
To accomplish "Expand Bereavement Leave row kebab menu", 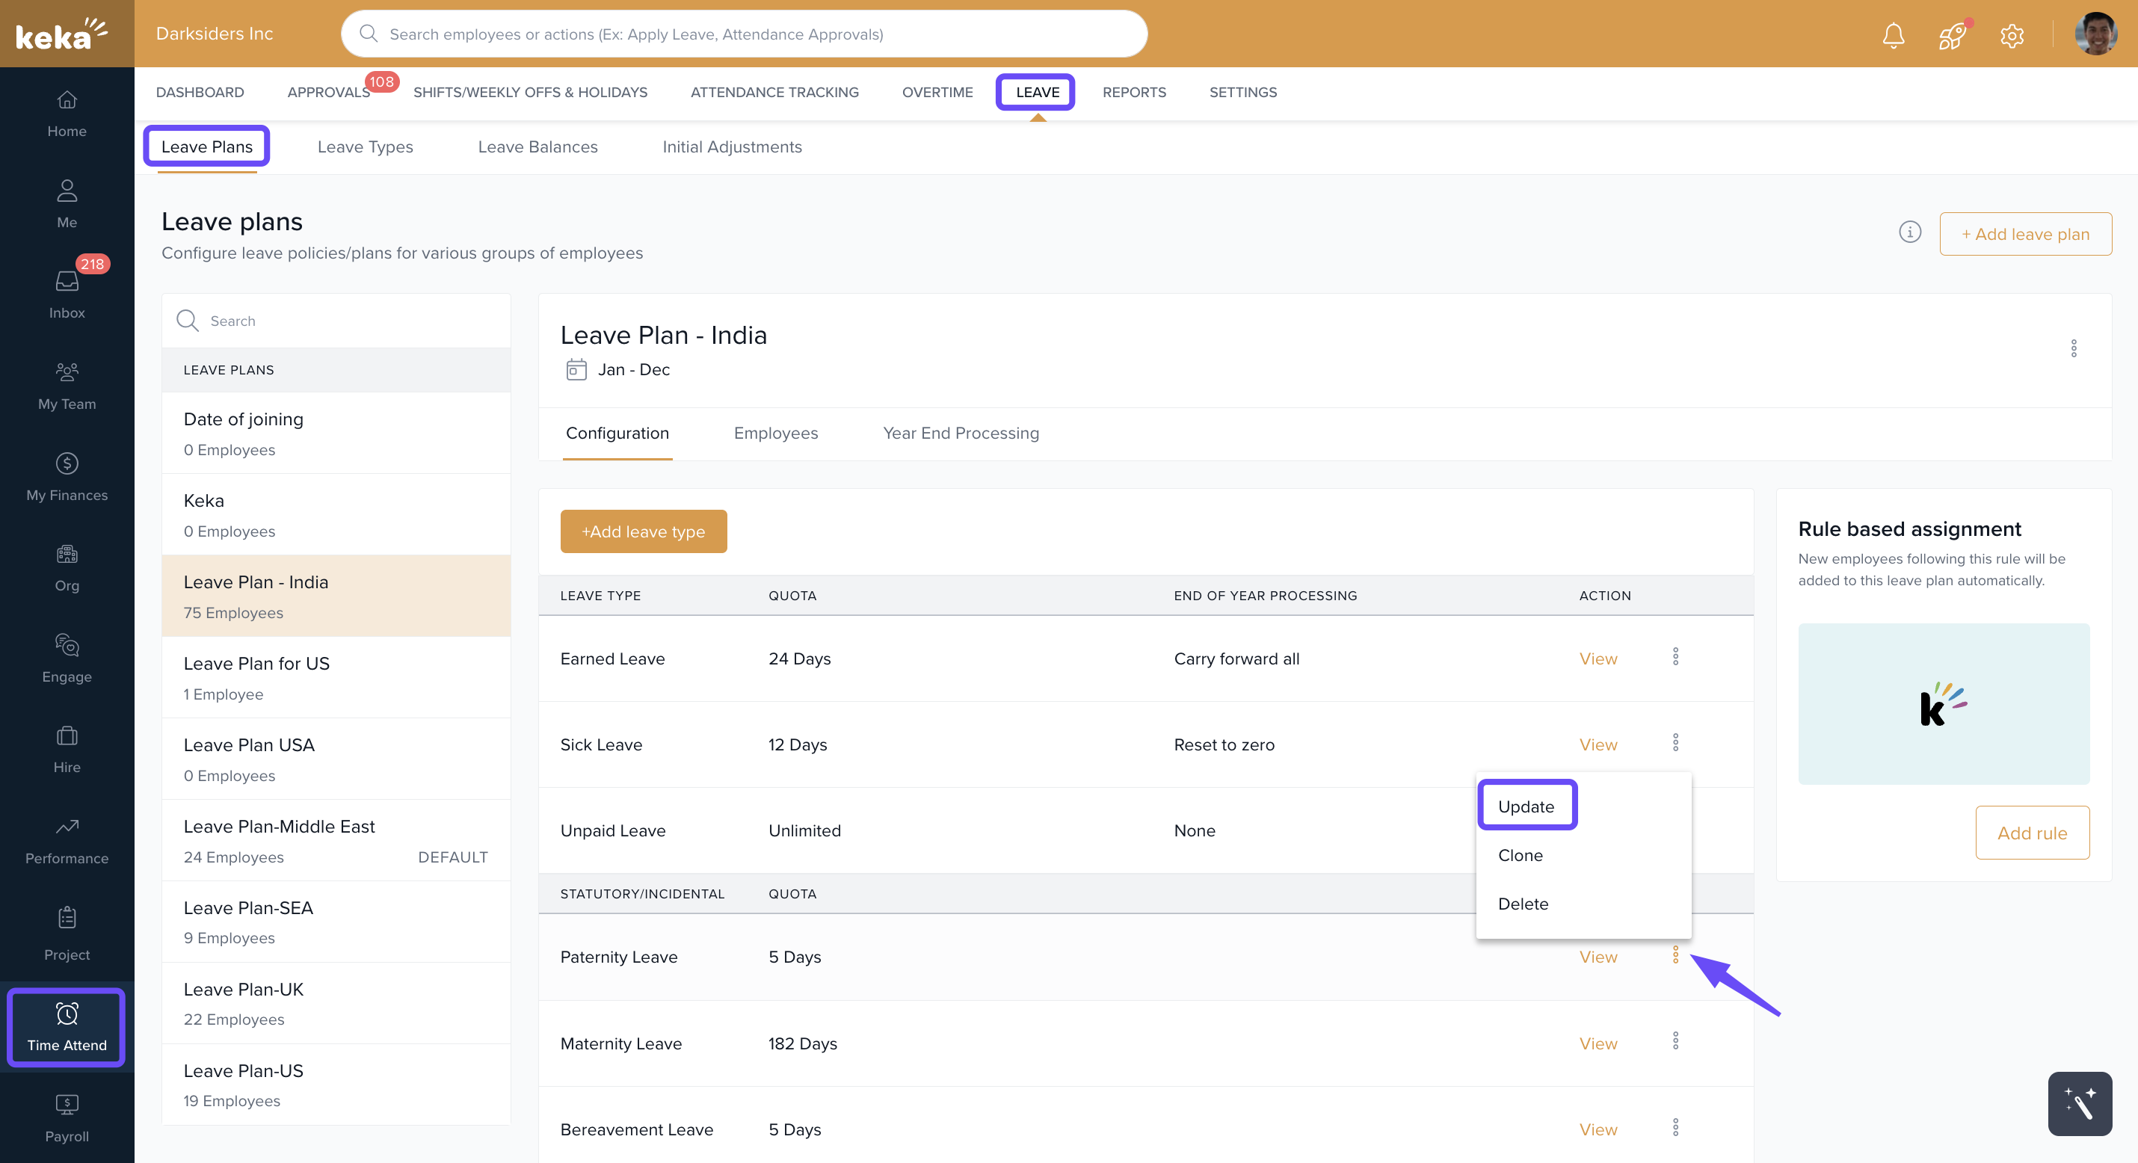I will (x=1675, y=1127).
